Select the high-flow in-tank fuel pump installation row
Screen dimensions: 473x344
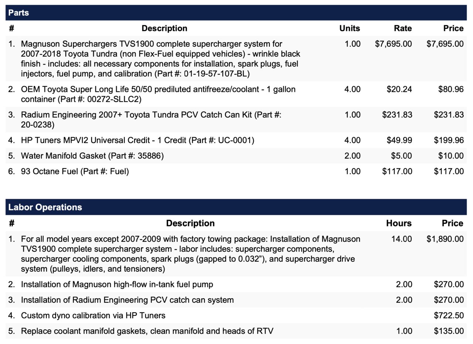(236, 284)
